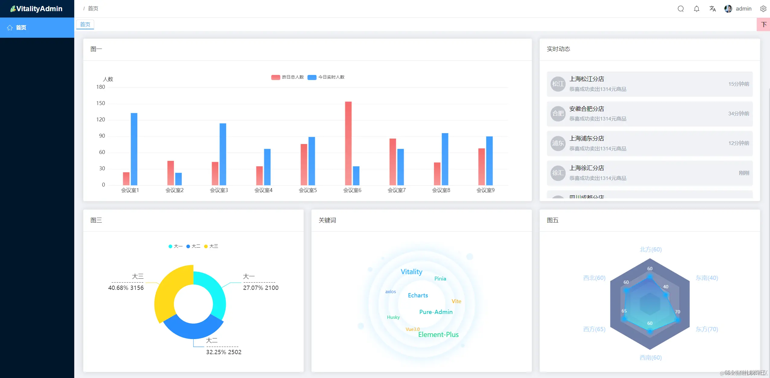This screenshot has height=378, width=770.
Task: Open the admin user dropdown
Action: click(743, 9)
